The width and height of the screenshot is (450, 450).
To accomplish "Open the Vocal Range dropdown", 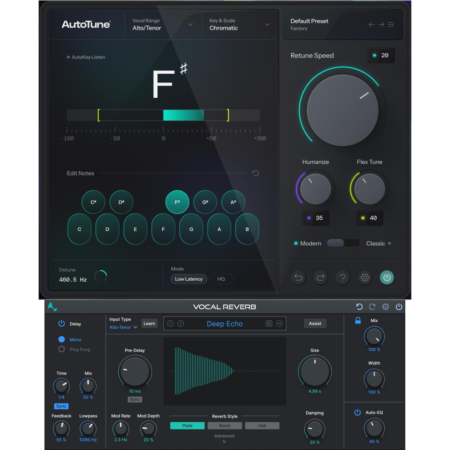I will click(190, 24).
